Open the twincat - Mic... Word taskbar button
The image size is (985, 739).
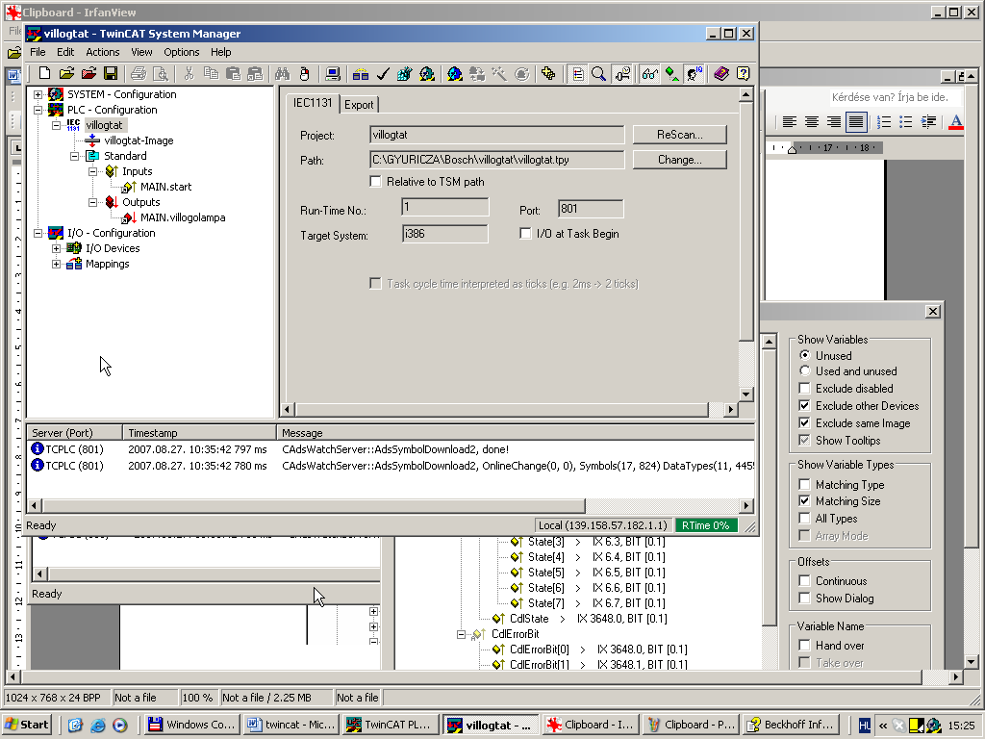point(290,725)
